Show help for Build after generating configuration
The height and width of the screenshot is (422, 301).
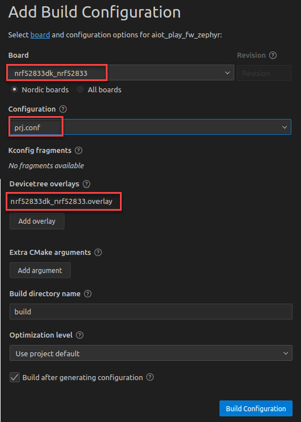[x=150, y=377]
